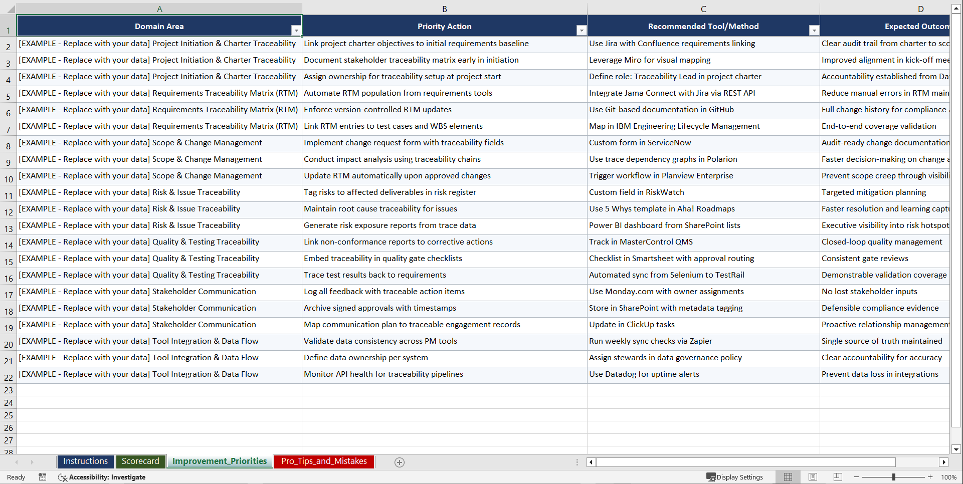Switch to Normal view icon

point(788,476)
